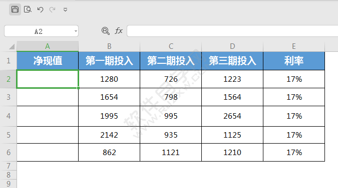The height and width of the screenshot is (188, 338).
Task: Select row 6 header
Action: [9, 153]
